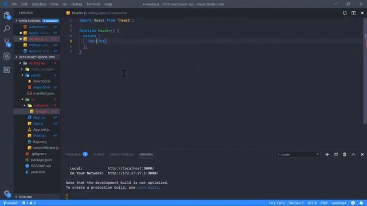Open the Search view in activity bar
The height and width of the screenshot is (206, 367).
coord(6,29)
